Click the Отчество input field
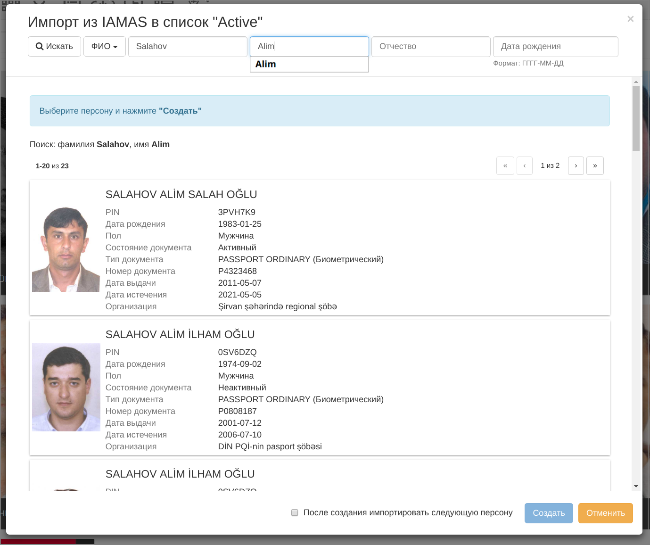Screen dimensions: 650x545 click(x=431, y=46)
